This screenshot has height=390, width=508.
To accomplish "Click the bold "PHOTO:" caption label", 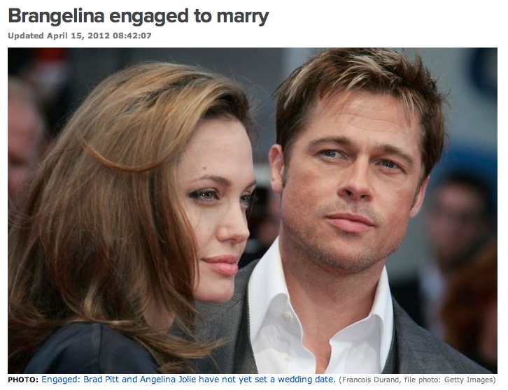I will (x=23, y=380).
